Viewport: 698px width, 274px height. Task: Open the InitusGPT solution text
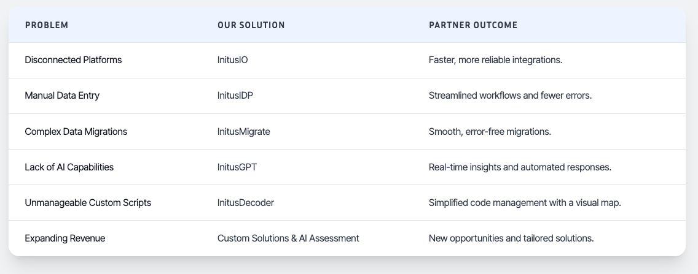click(237, 167)
